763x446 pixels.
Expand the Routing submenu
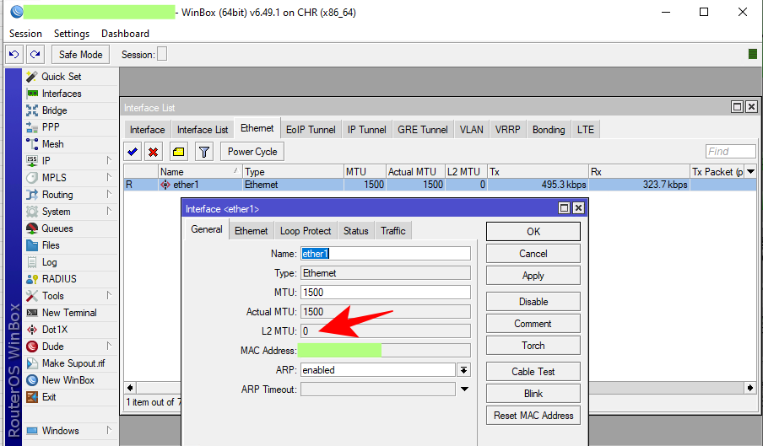pos(109,195)
